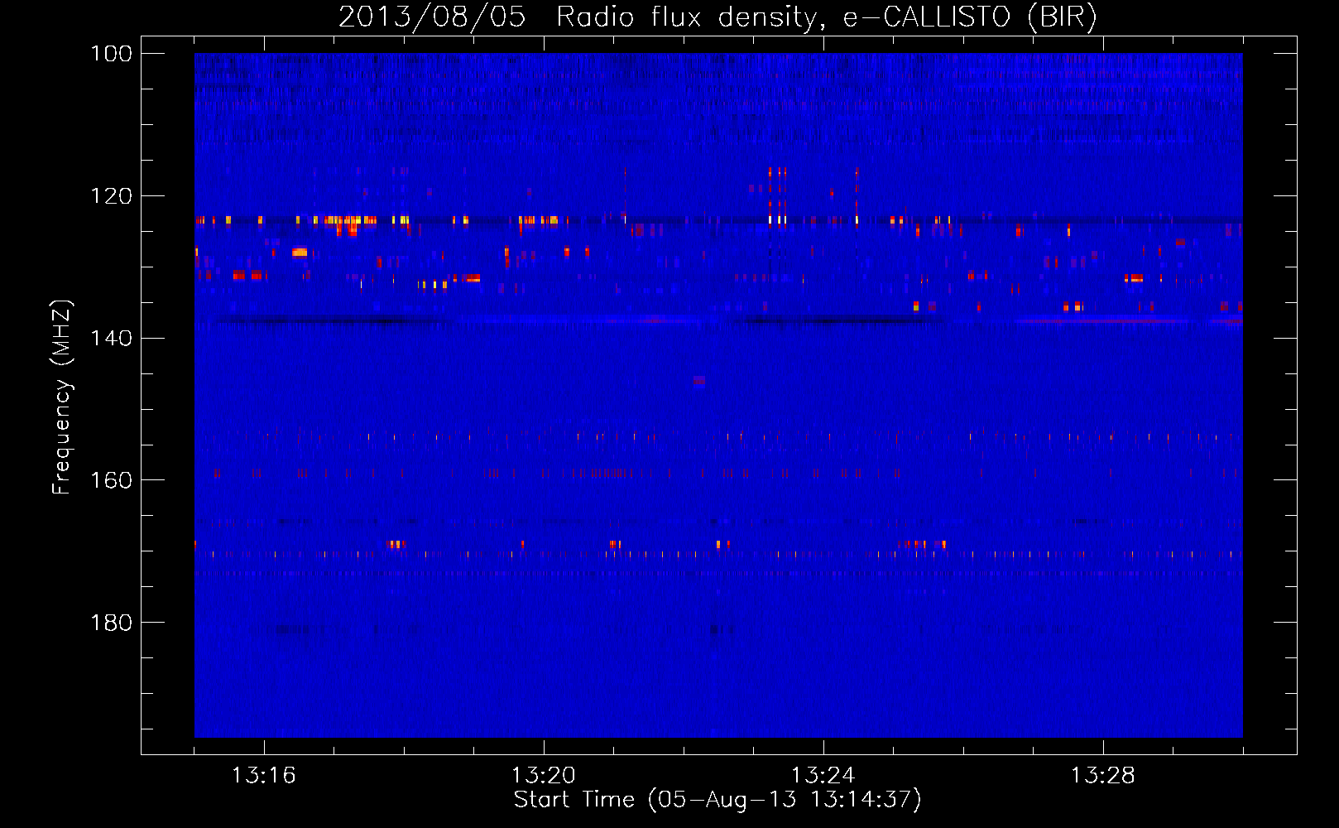Click the 'Start Time (05-Aug-13 13:14:37)' x-axis label
Screen dimensions: 1339x828
tap(717, 800)
